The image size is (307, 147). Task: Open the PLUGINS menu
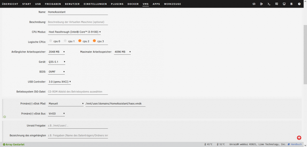pyautogui.click(x=117, y=4)
